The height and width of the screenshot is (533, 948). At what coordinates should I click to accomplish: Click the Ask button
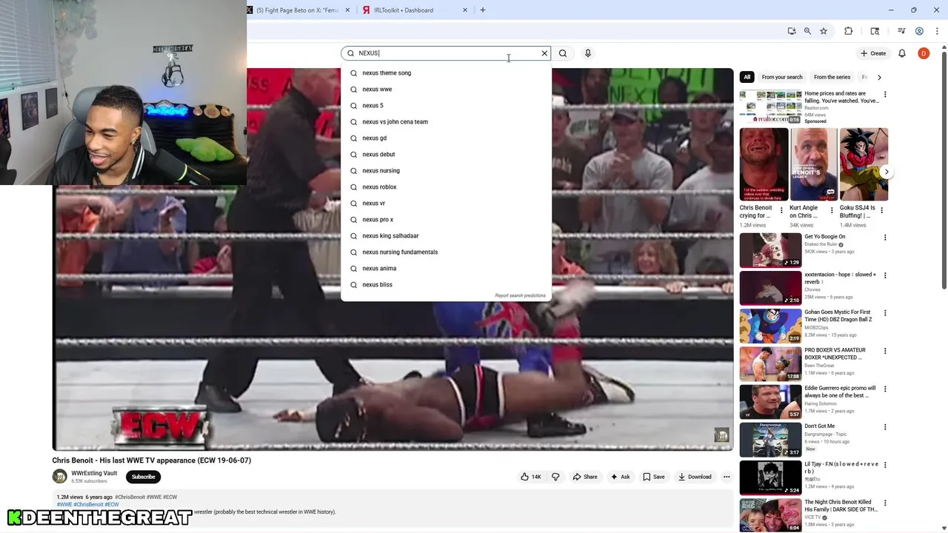tap(620, 477)
